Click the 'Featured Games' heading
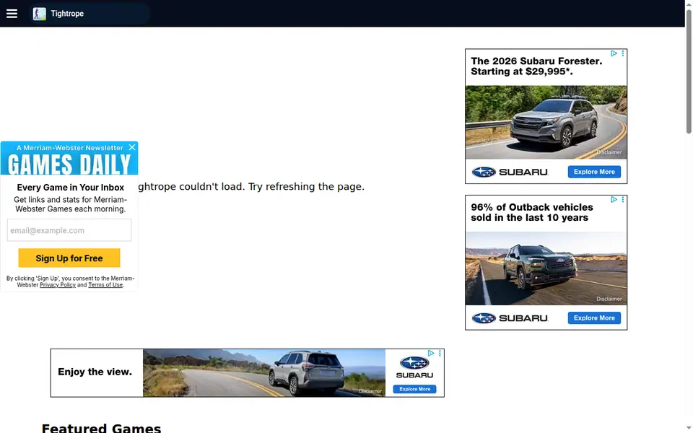Screen dimensions: 693x433 coord(101,428)
